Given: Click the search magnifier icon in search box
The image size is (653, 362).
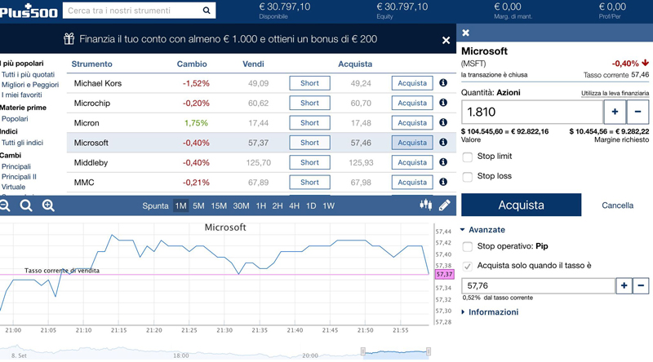Looking at the screenshot, I should tap(207, 11).
